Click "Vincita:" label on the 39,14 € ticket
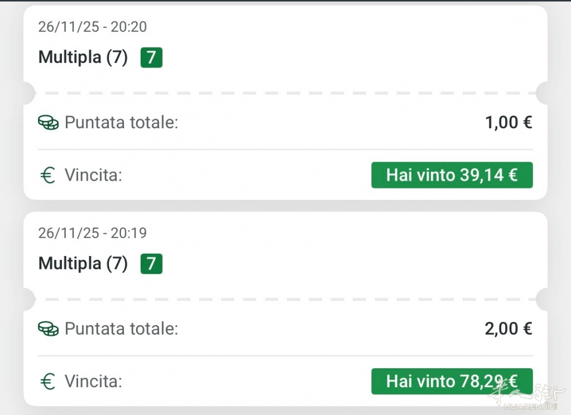The width and height of the screenshot is (571, 415). tap(93, 176)
